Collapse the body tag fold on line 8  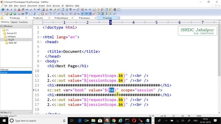[x=41, y=61]
